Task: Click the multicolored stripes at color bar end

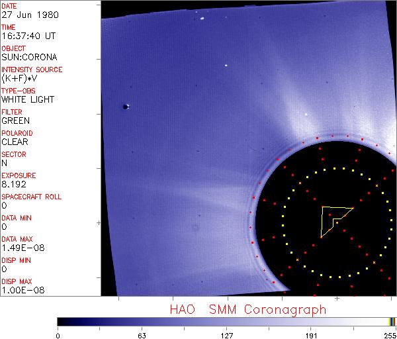Action: [x=392, y=322]
